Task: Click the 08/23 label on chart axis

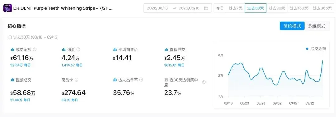Action: (x=245, y=103)
